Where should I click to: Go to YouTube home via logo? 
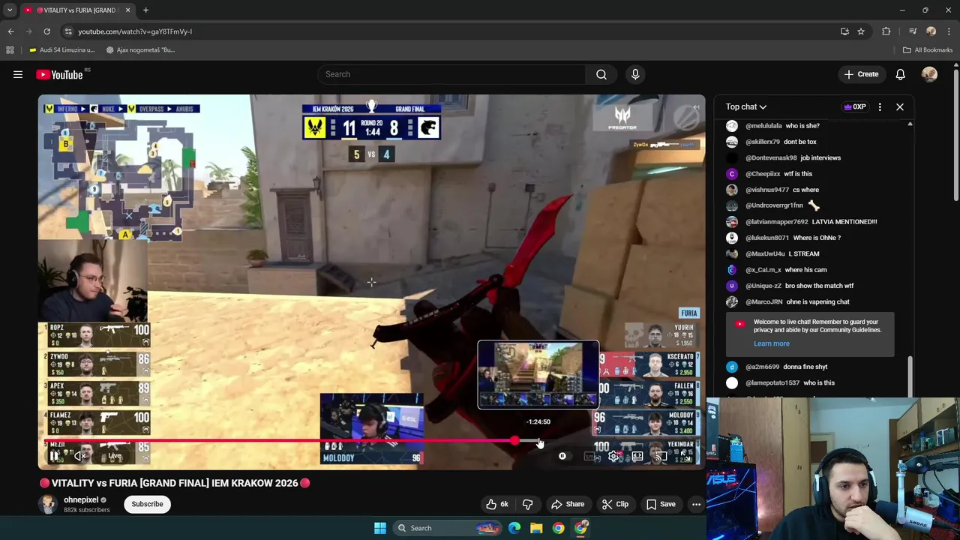pos(59,74)
